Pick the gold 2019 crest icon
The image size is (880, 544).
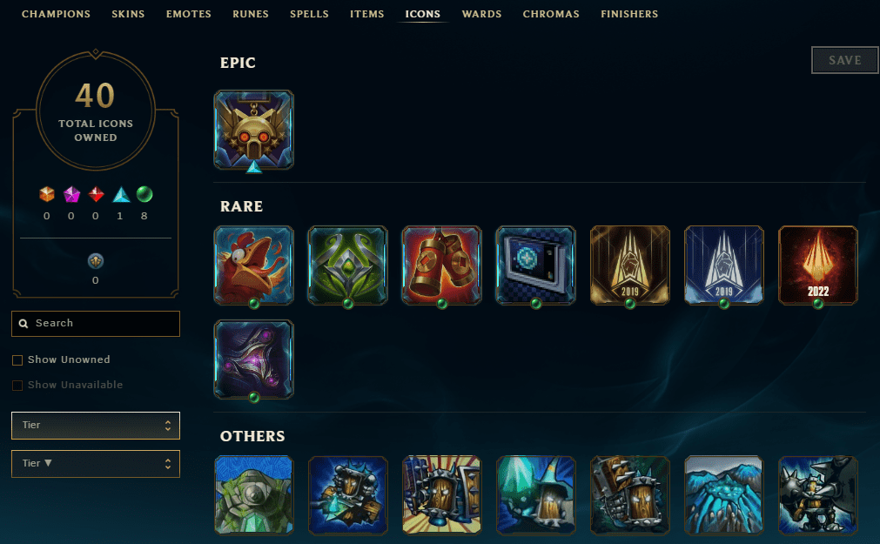click(629, 265)
